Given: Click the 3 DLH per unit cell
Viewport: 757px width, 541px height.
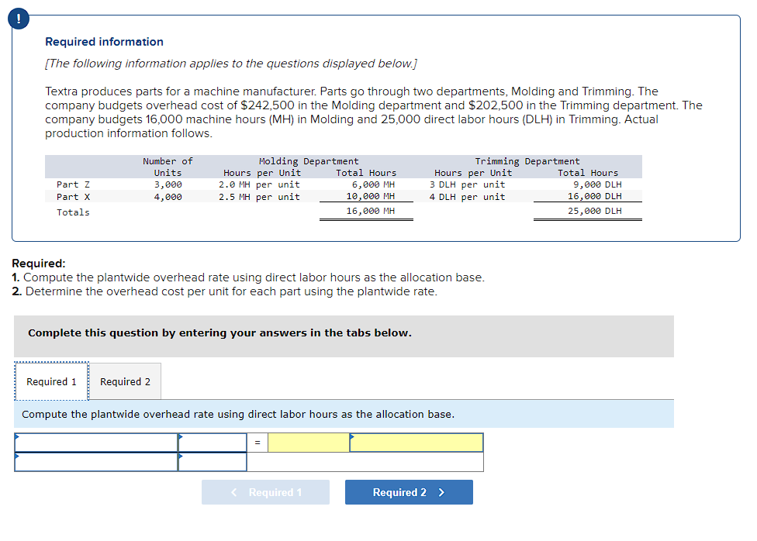Looking at the screenshot, I should (x=468, y=184).
